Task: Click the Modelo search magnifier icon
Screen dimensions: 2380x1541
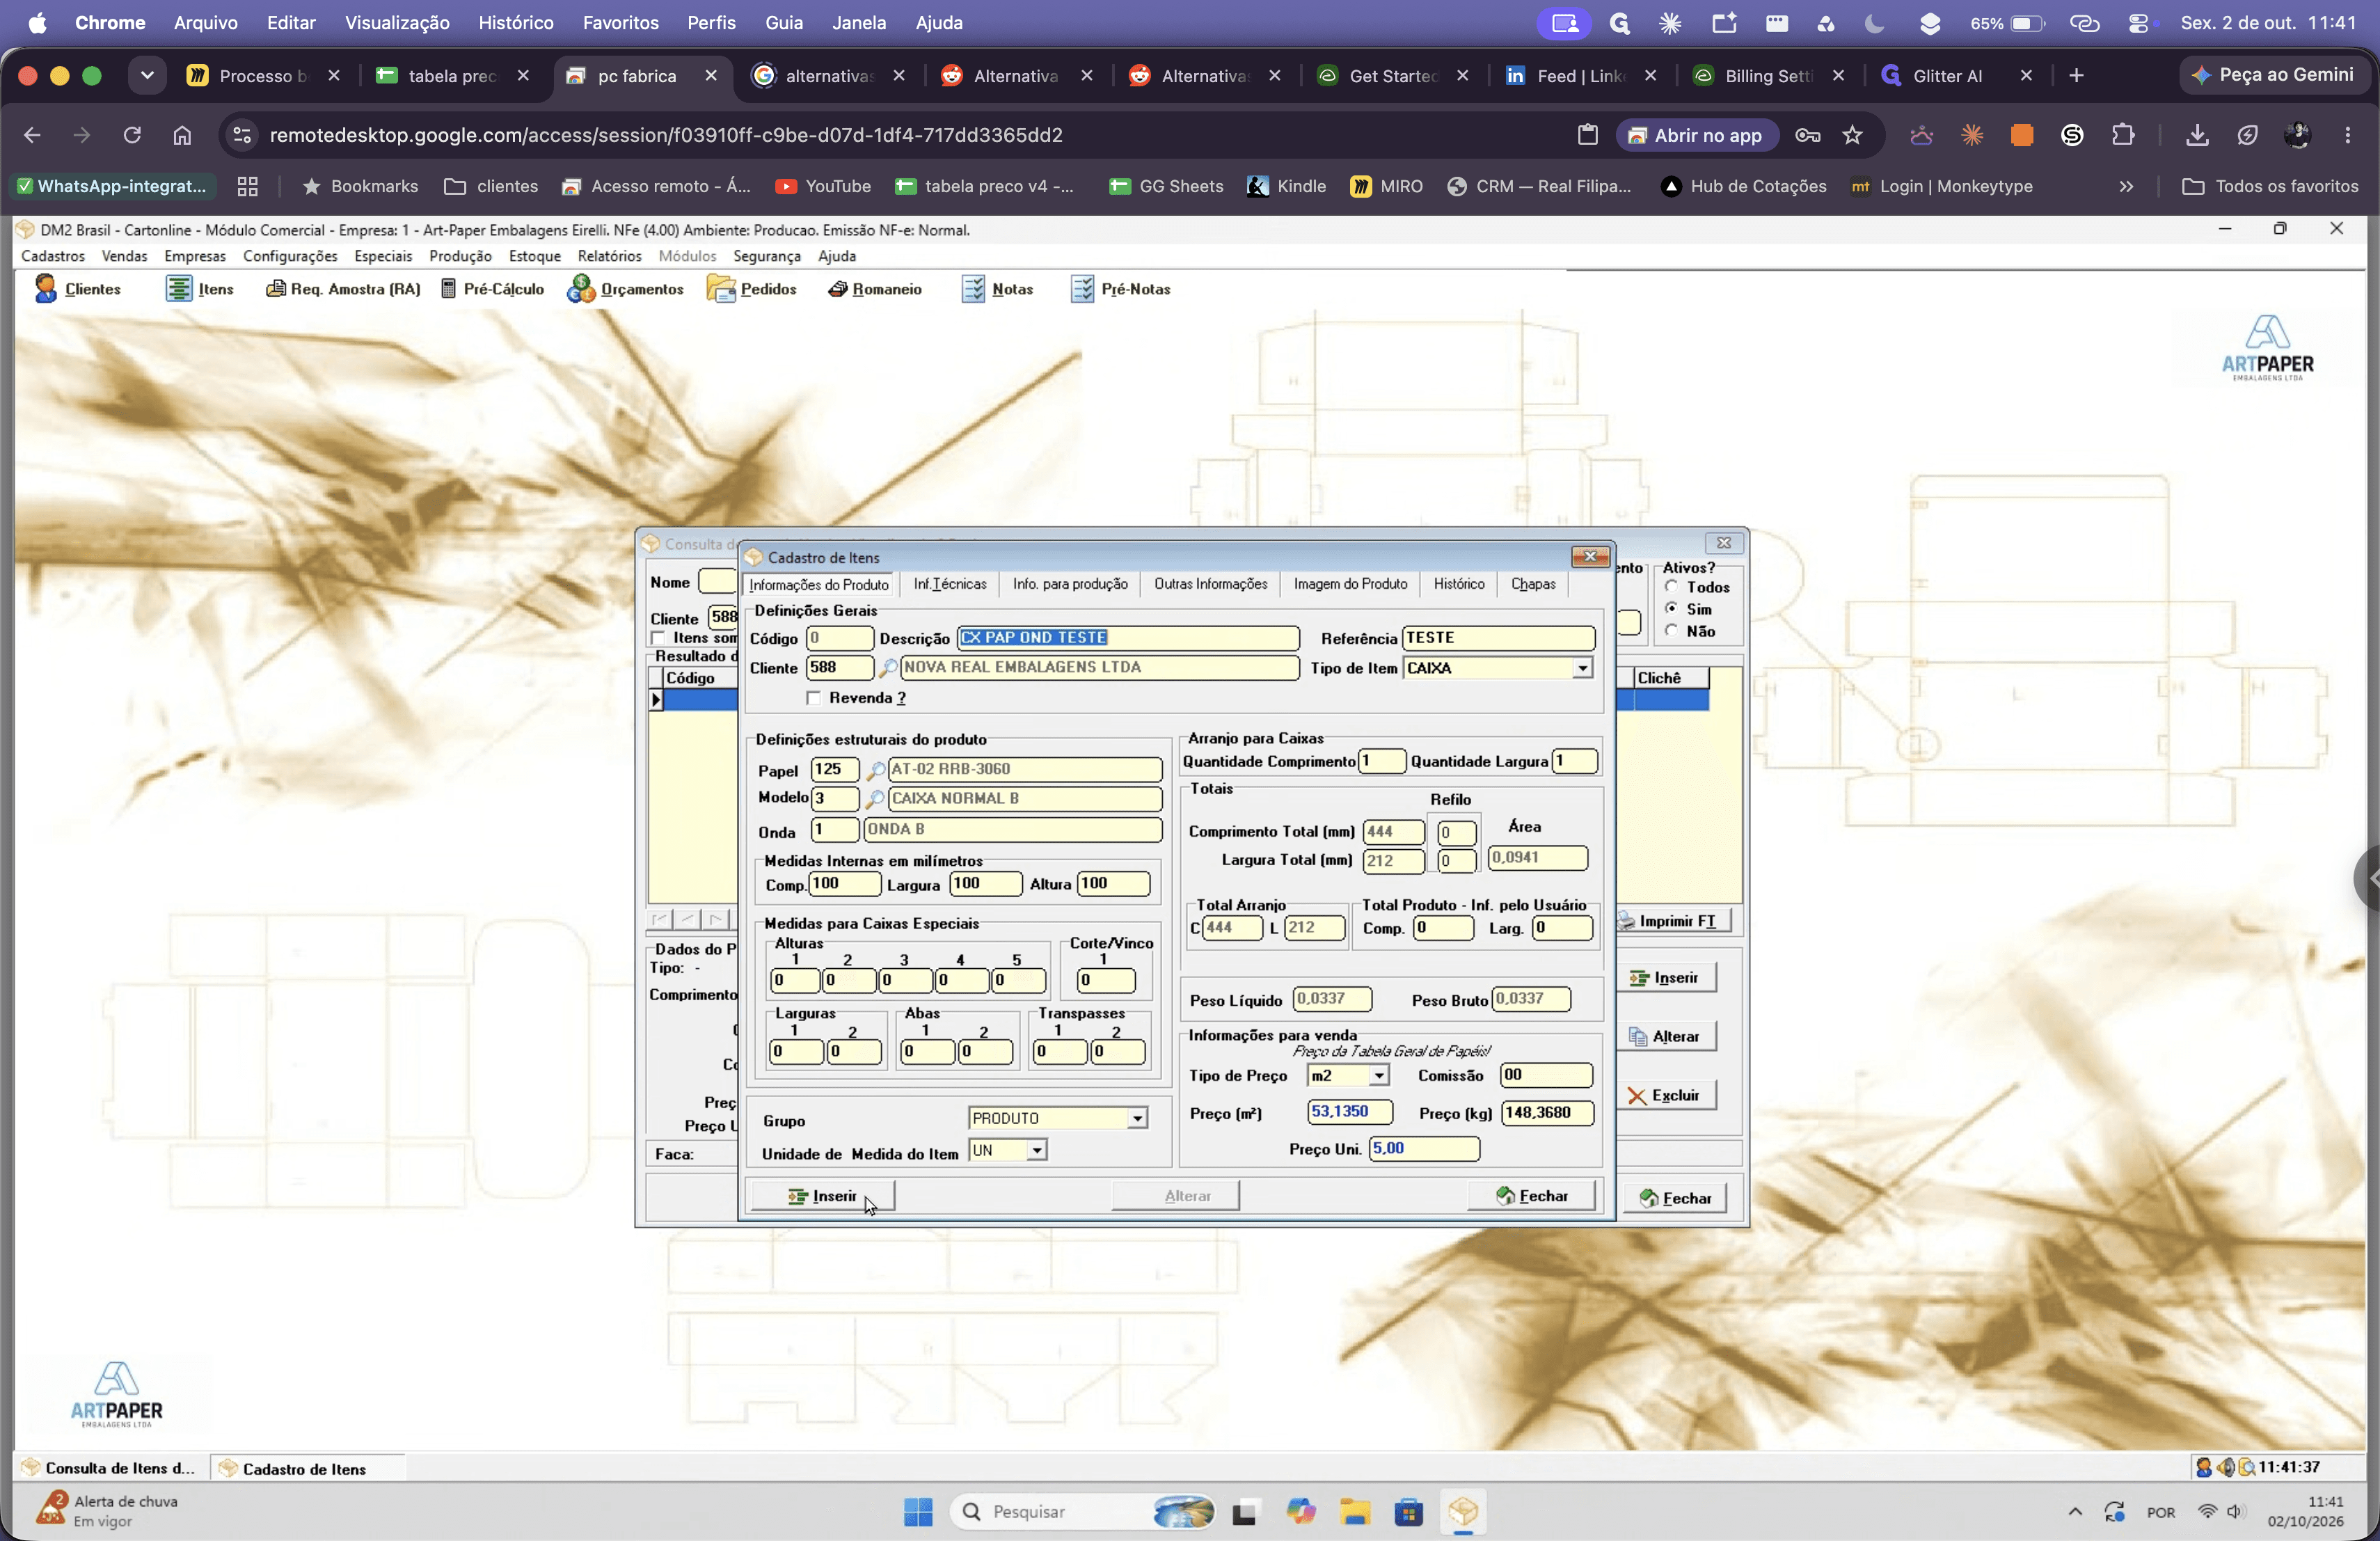Action: click(x=875, y=799)
